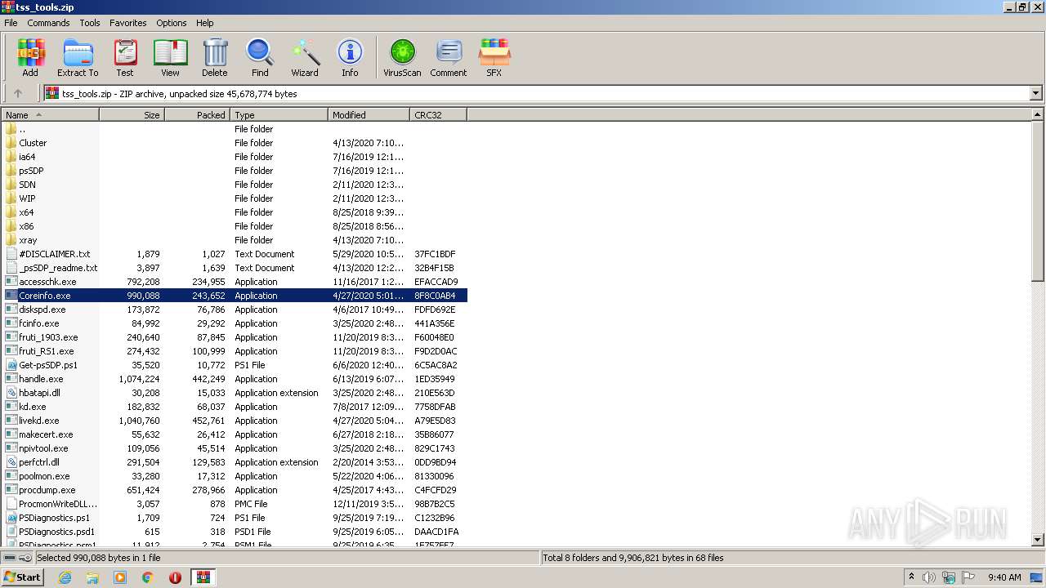The image size is (1046, 588).
Task: Go up one folder level arrow
Action: point(18,93)
